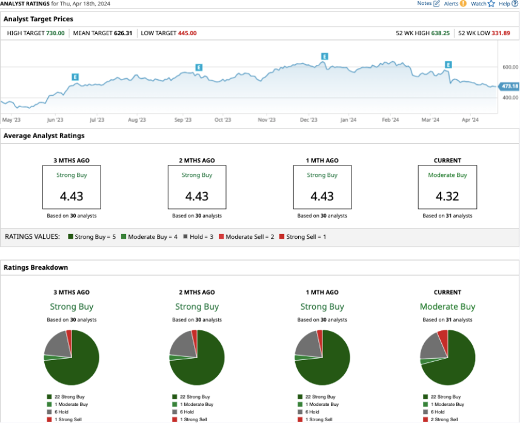This screenshot has width=520, height=423.
Task: Click the Hold = 3 gray swatch
Action: click(185, 236)
